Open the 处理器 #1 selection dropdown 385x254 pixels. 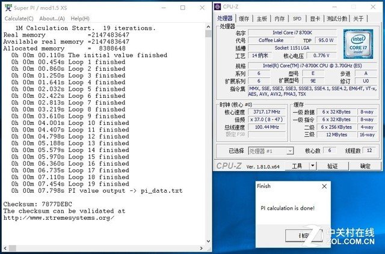click(271, 151)
